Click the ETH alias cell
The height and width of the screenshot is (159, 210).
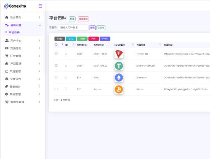point(79,78)
